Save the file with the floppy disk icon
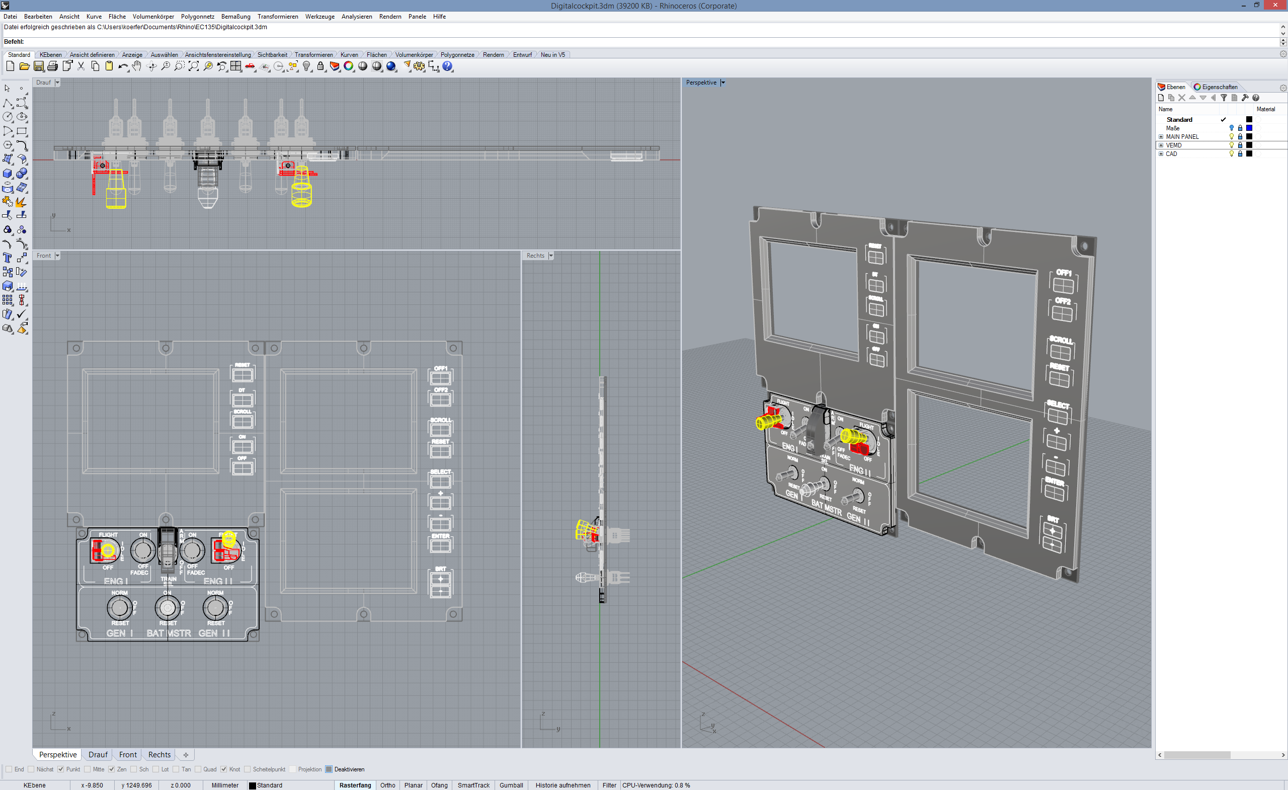This screenshot has height=790, width=1288. [x=39, y=66]
